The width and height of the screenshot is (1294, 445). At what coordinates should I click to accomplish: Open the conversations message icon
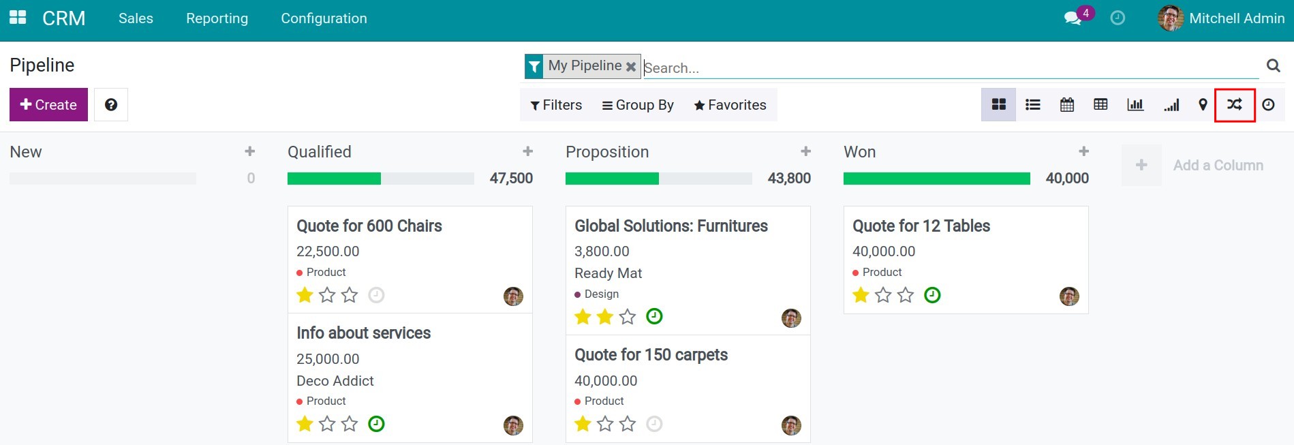(x=1073, y=18)
